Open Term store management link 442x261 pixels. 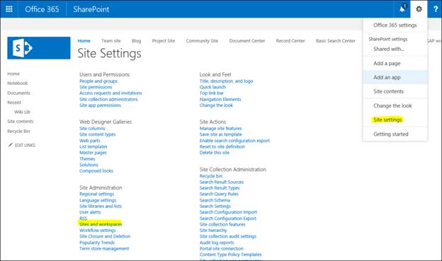(104, 248)
